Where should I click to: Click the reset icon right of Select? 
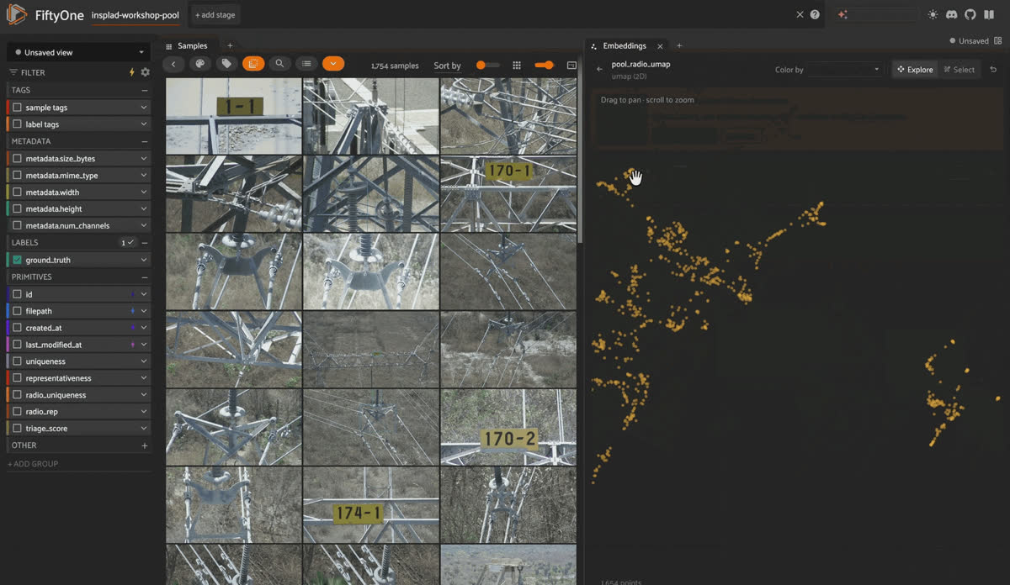[x=993, y=70]
